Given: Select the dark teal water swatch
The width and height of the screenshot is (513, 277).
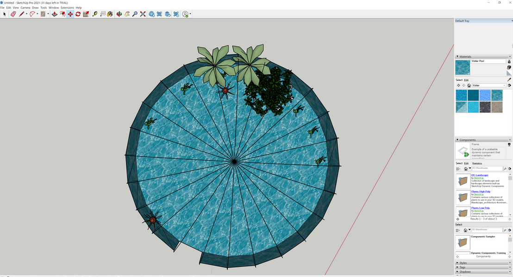Looking at the screenshot, I should [x=473, y=95].
